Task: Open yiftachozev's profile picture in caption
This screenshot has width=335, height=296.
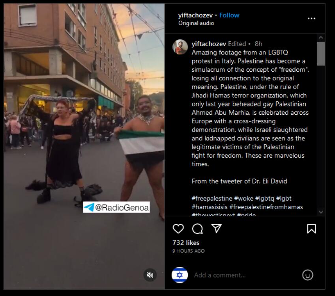Action: (180, 47)
